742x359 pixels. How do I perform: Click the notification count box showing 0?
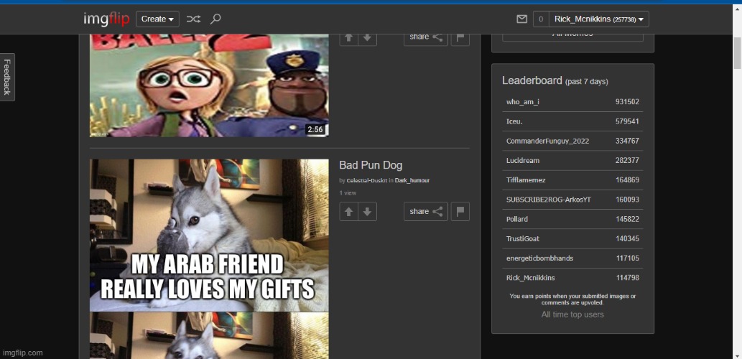541,19
